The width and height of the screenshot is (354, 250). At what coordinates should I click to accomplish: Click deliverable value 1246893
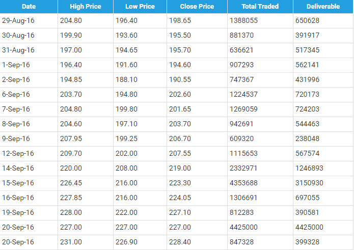(310, 169)
